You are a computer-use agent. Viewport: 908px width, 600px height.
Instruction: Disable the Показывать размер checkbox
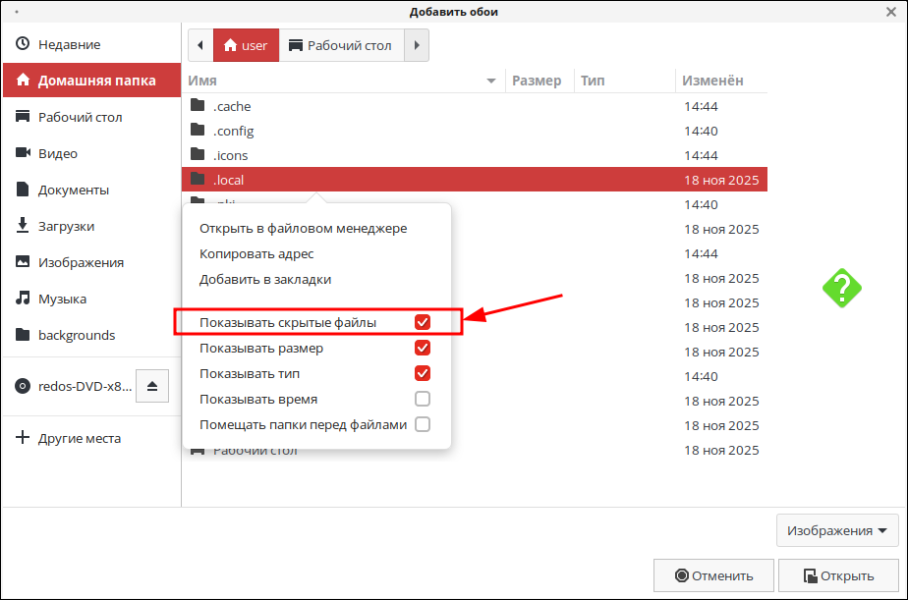[423, 348]
